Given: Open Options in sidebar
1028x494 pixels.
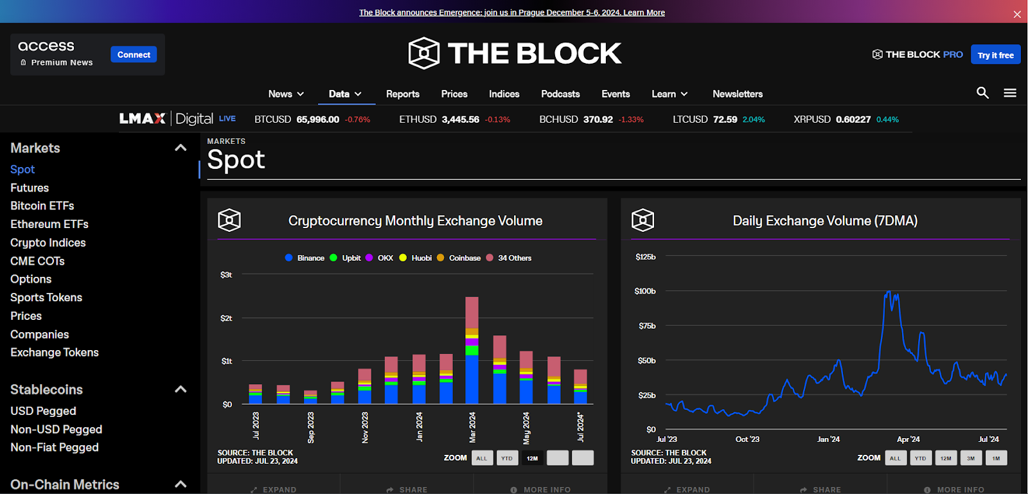Looking at the screenshot, I should point(31,279).
